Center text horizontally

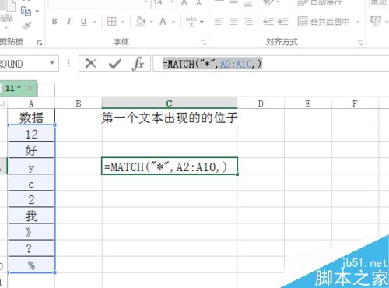coord(233,22)
